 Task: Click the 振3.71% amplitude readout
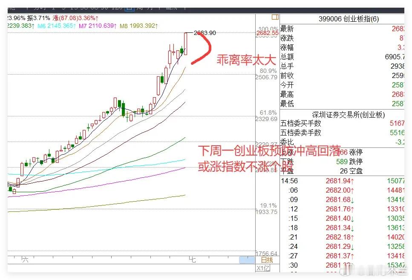click(38, 18)
